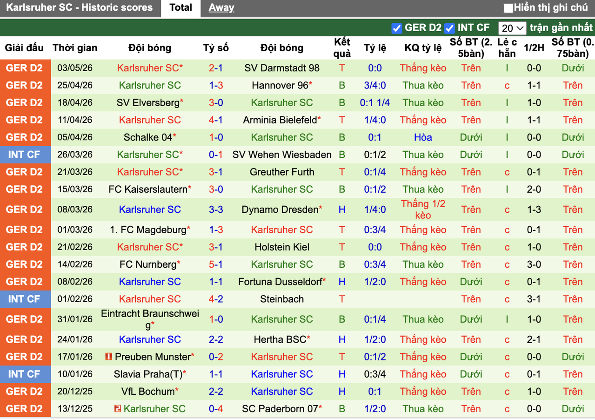Open Slavia Praha(T) team link
This screenshot has width=595, height=420.
point(147,374)
